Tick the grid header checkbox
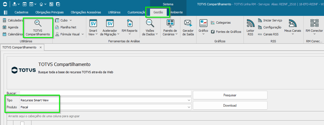The width and height of the screenshot is (324, 125). [x=22, y=123]
